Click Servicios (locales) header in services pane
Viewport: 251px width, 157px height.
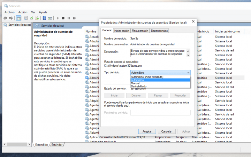[x=52, y=25]
